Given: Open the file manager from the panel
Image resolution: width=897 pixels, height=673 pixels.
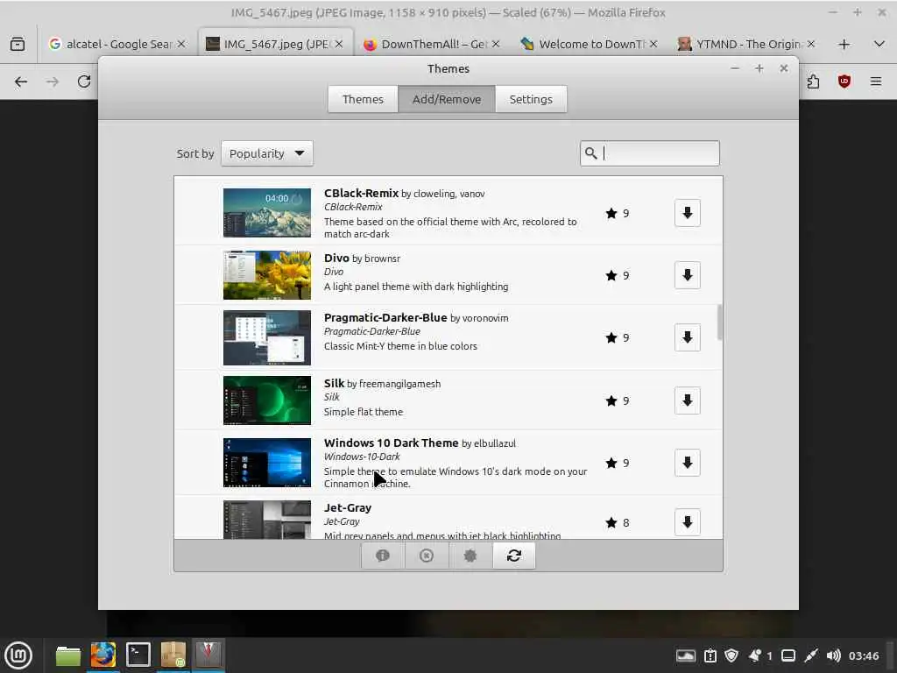Looking at the screenshot, I should pos(68,655).
